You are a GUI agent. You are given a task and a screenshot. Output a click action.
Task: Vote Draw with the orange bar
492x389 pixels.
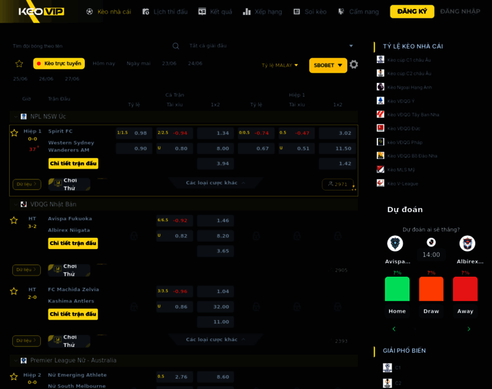(x=431, y=289)
